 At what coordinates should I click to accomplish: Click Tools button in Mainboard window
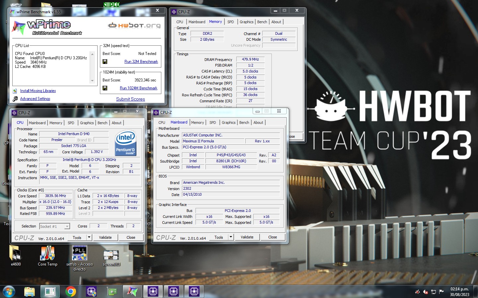[x=219, y=237]
